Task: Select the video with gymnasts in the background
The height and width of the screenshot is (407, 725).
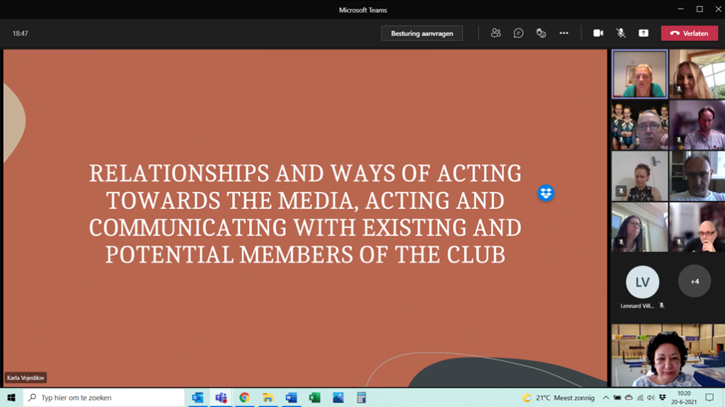Action: pos(639,125)
